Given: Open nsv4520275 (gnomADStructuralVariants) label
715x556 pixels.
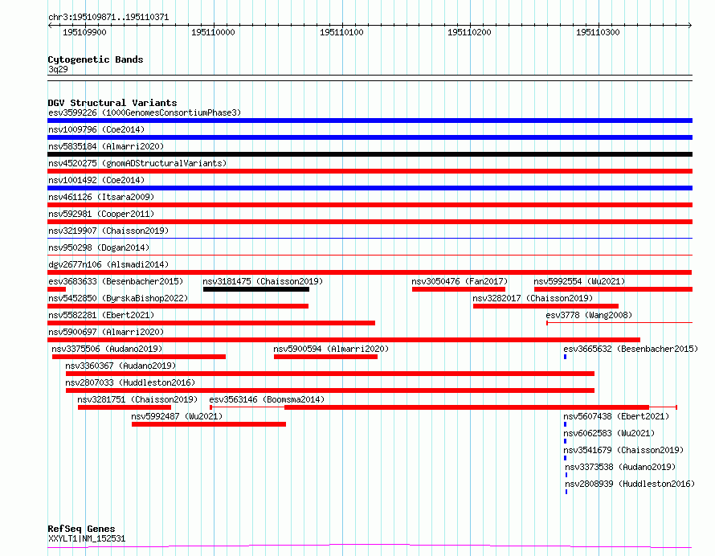Looking at the screenshot, I should (137, 163).
